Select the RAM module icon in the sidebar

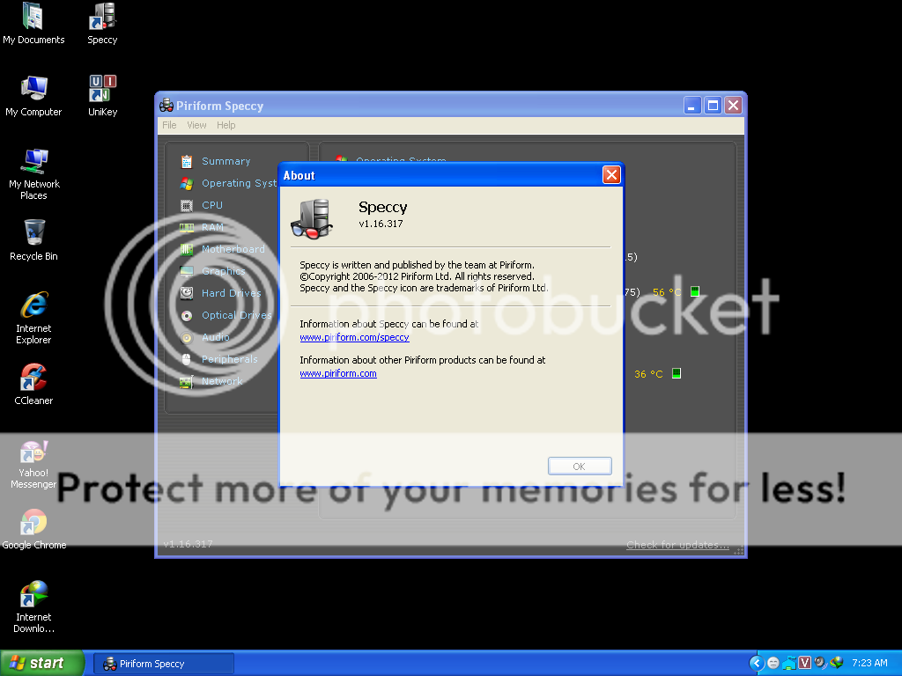(187, 227)
